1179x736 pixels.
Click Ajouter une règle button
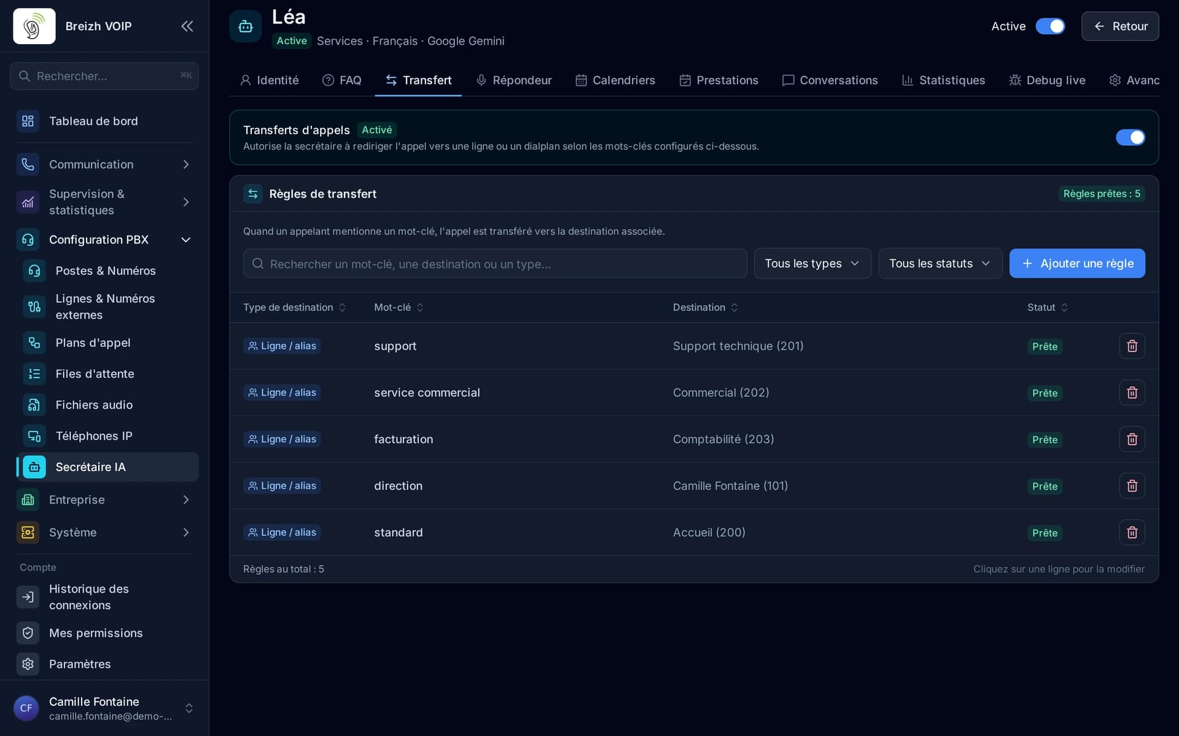1077,263
